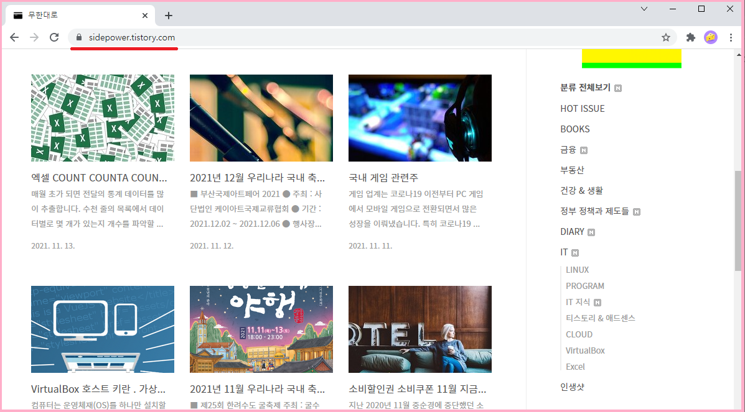The height and width of the screenshot is (412, 745).
Task: Go back using the browser back arrow
Action: (14, 37)
